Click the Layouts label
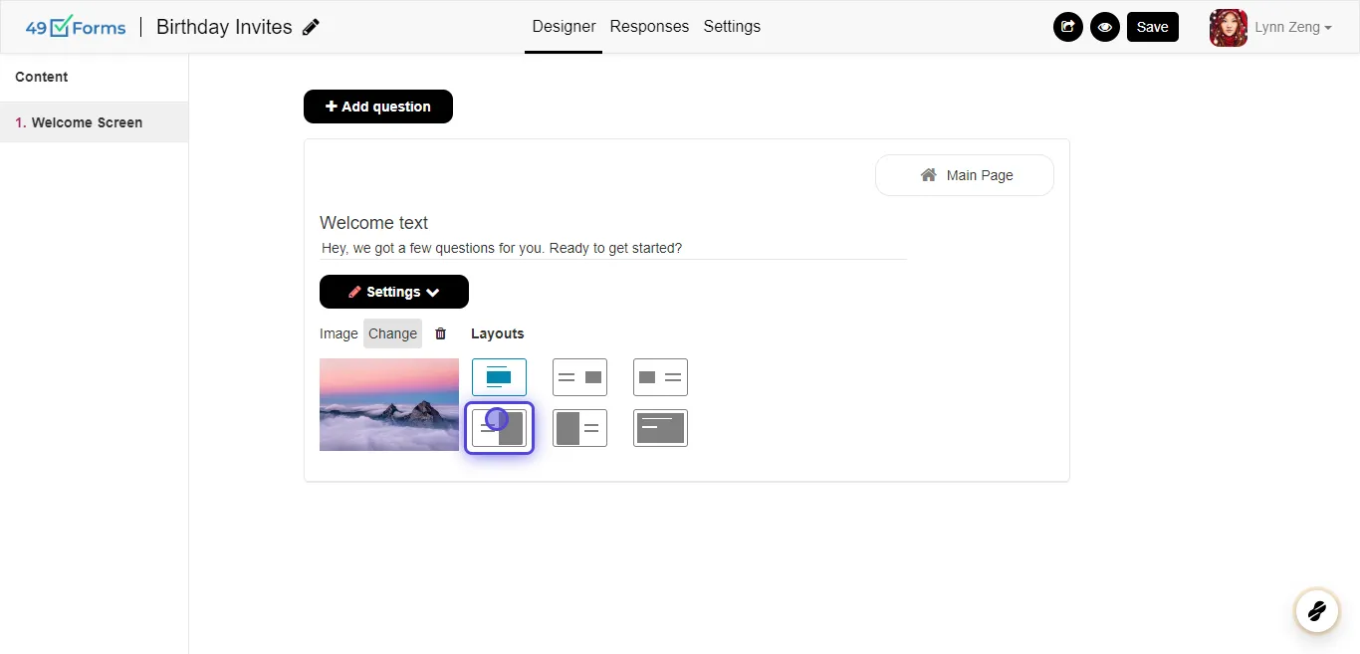 tap(498, 333)
